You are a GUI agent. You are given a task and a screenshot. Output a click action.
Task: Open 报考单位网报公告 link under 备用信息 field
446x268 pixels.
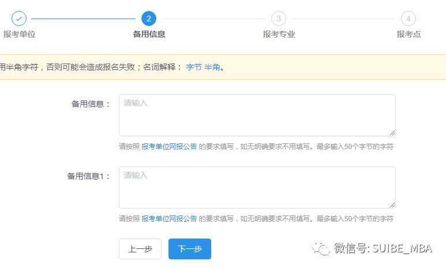169,147
